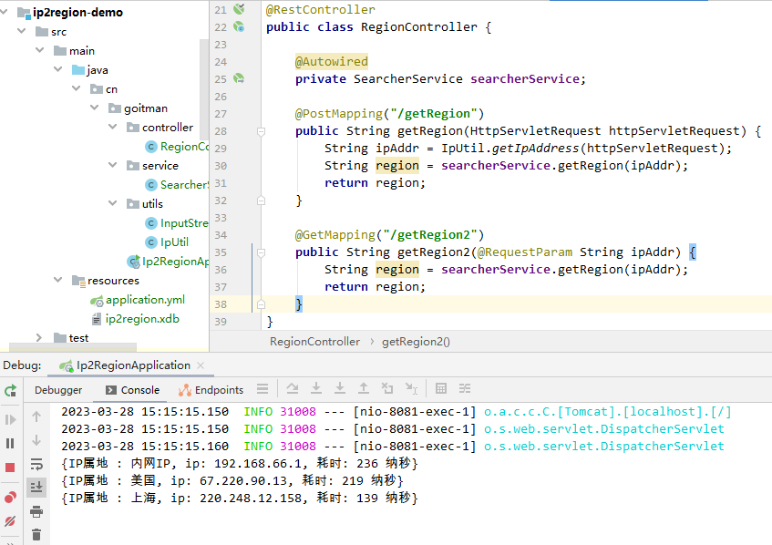Toggle scroll to end of console
The image size is (772, 545).
(36, 487)
